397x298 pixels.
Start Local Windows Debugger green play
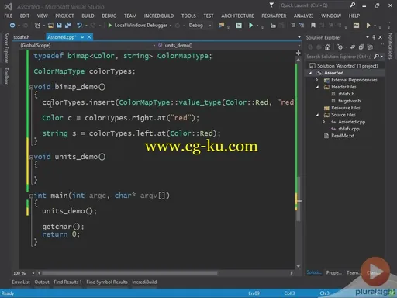(x=110, y=26)
